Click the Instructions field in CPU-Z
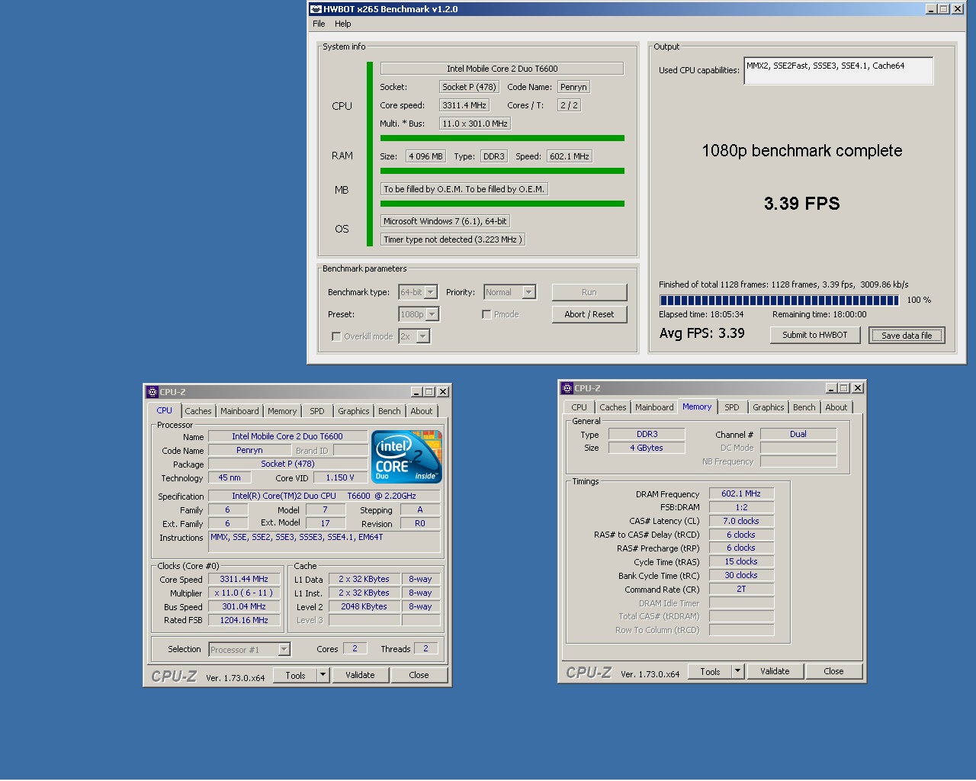The image size is (976, 781). pyautogui.click(x=324, y=541)
